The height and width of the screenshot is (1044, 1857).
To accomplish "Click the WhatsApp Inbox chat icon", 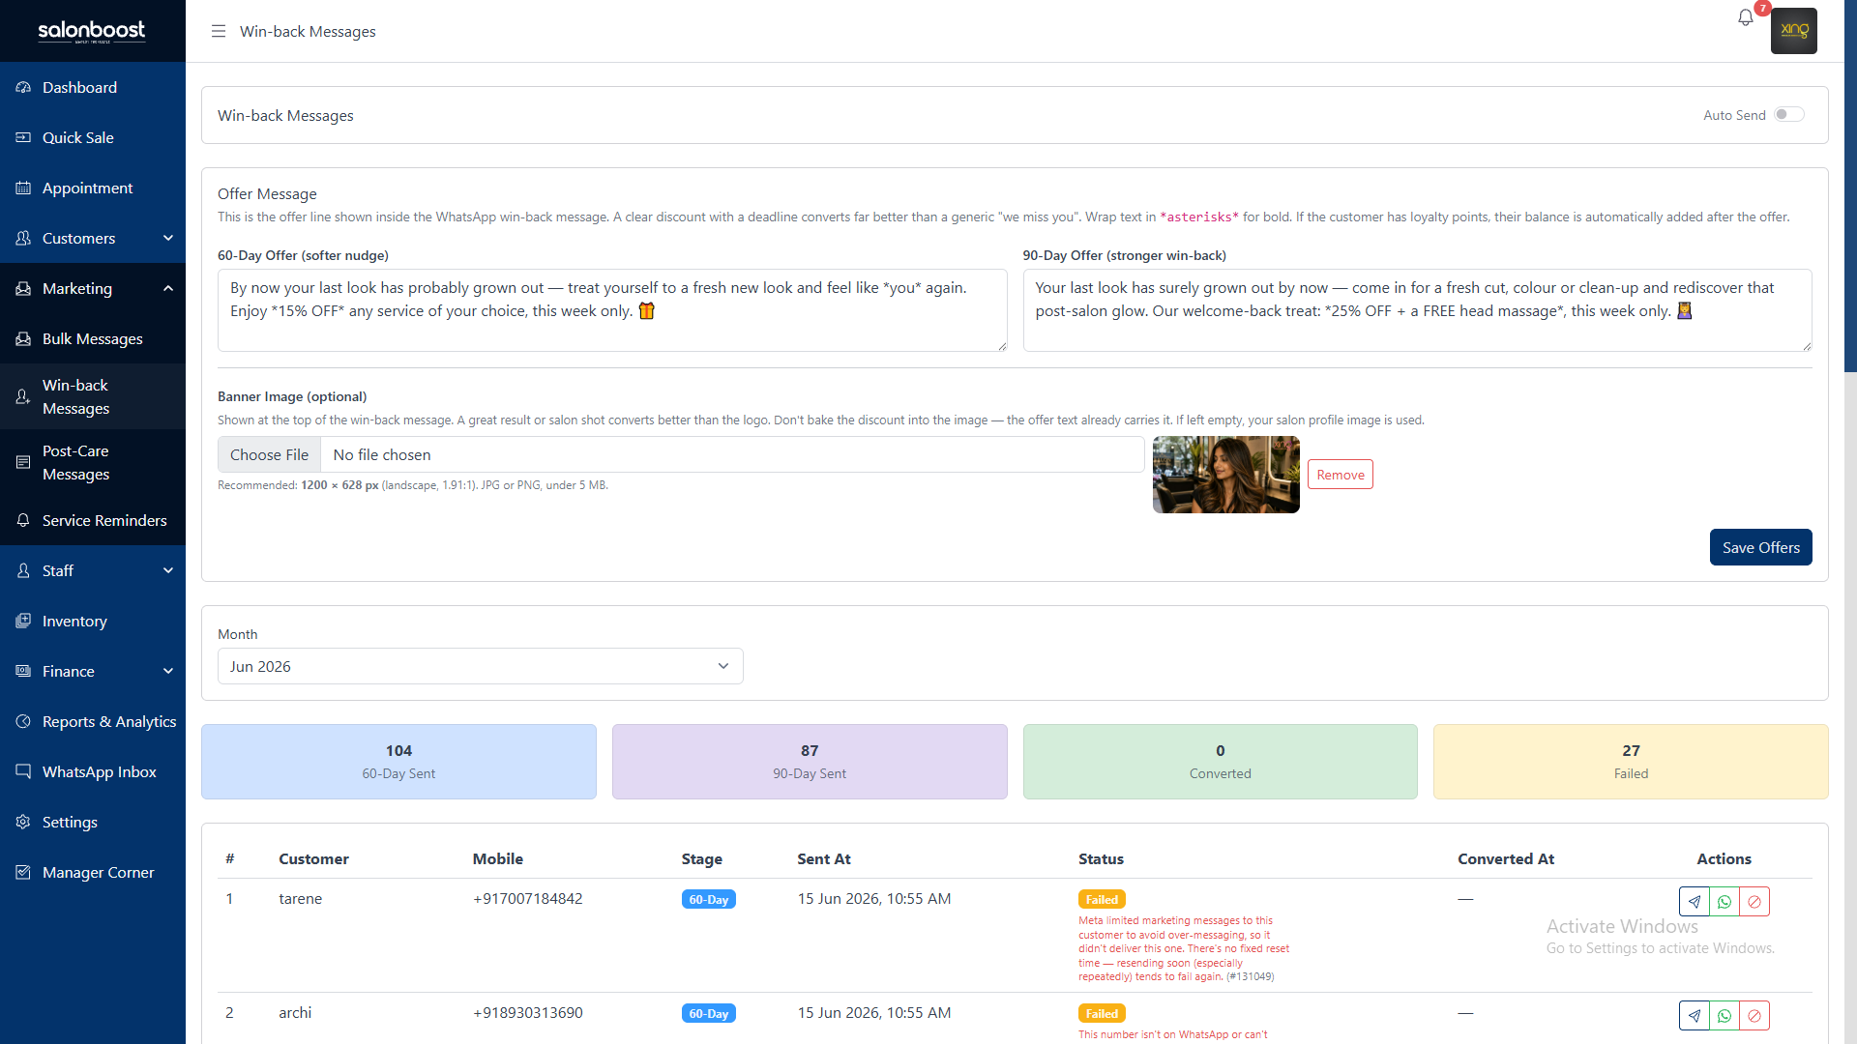I will coord(23,771).
